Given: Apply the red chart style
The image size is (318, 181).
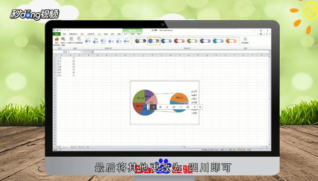Looking at the screenshot, I should [x=179, y=41].
